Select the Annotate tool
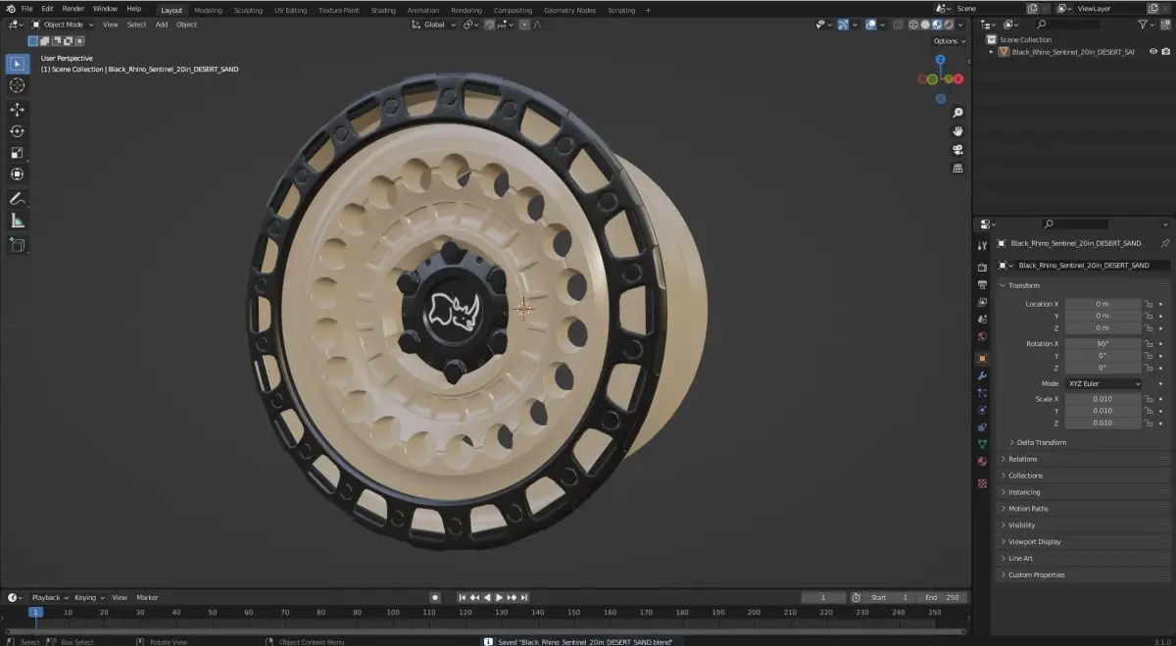 click(x=17, y=199)
